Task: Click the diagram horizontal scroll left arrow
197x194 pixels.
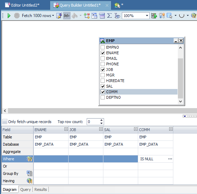Action: 5,111
